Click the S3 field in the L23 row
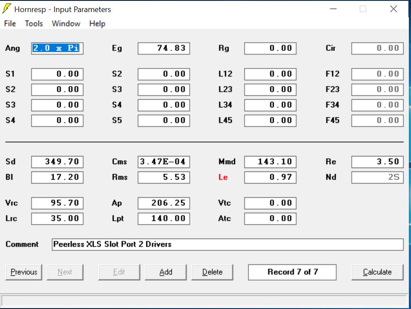Viewport: 411px width, 309px height. coord(164,89)
